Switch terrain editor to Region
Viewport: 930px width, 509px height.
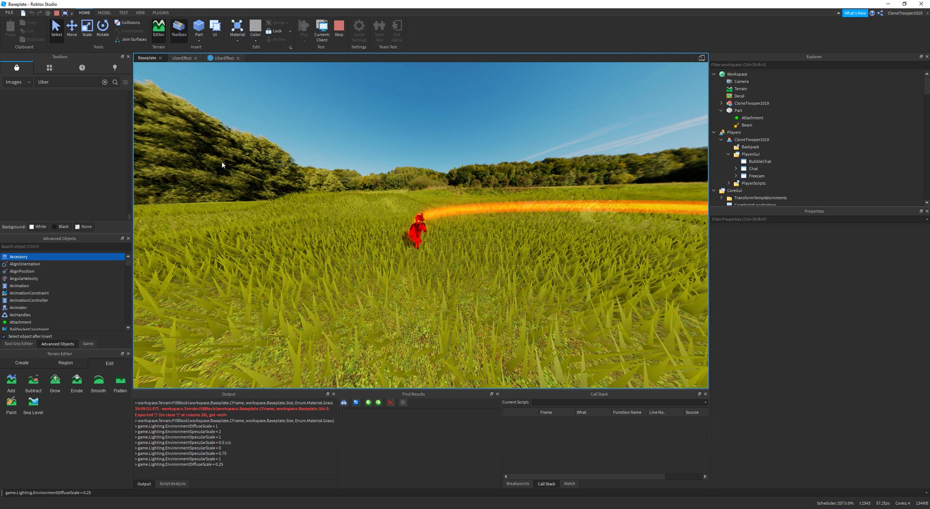[65, 363]
